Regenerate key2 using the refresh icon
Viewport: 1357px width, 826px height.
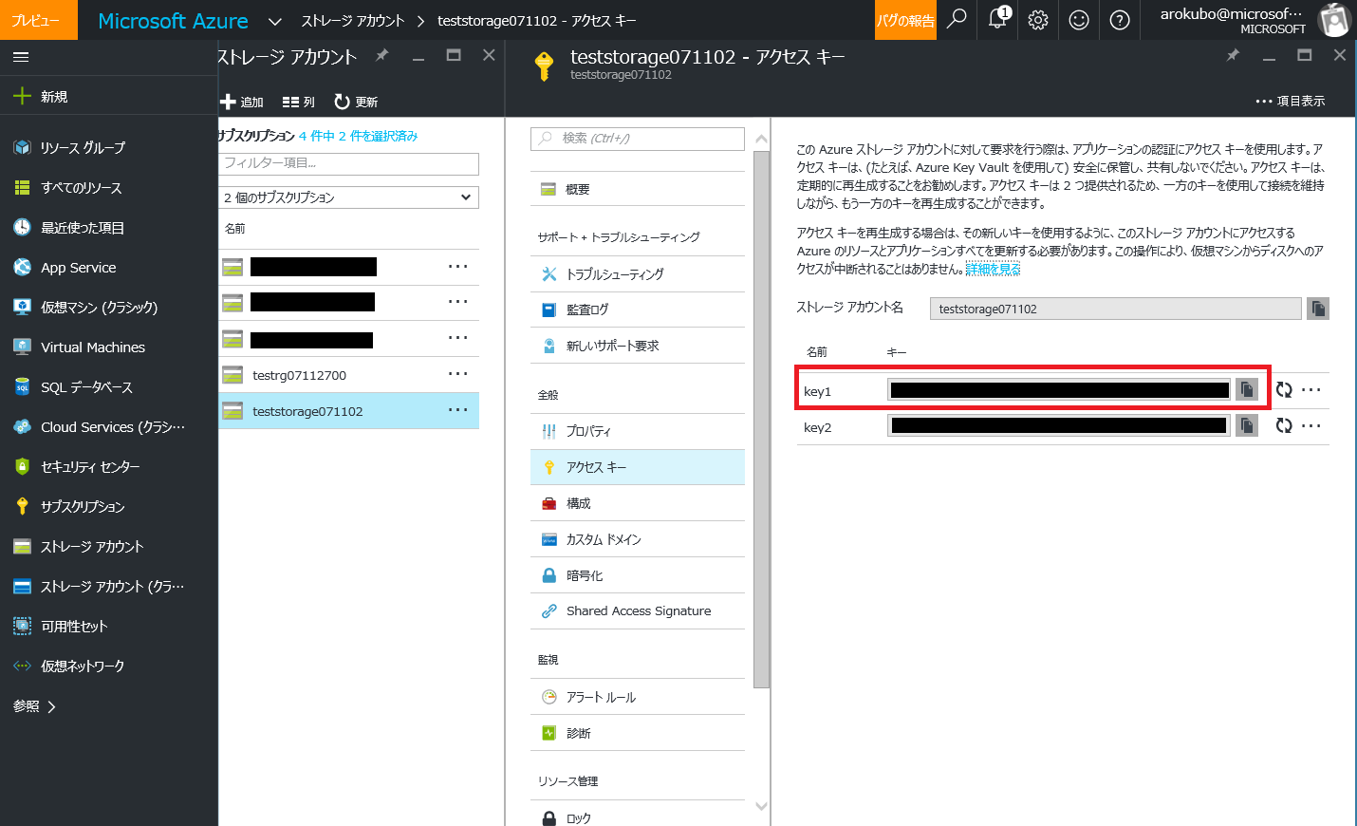coord(1284,425)
